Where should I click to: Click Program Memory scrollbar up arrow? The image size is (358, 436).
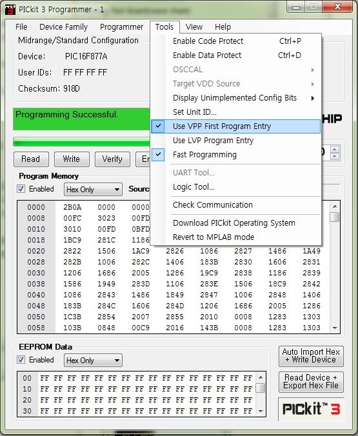pyautogui.click(x=335, y=206)
